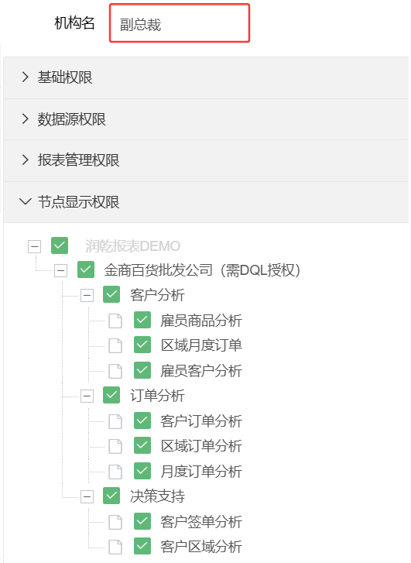Toggle the 月度订单分析 checkbox
411x563 pixels.
pyautogui.click(x=142, y=471)
